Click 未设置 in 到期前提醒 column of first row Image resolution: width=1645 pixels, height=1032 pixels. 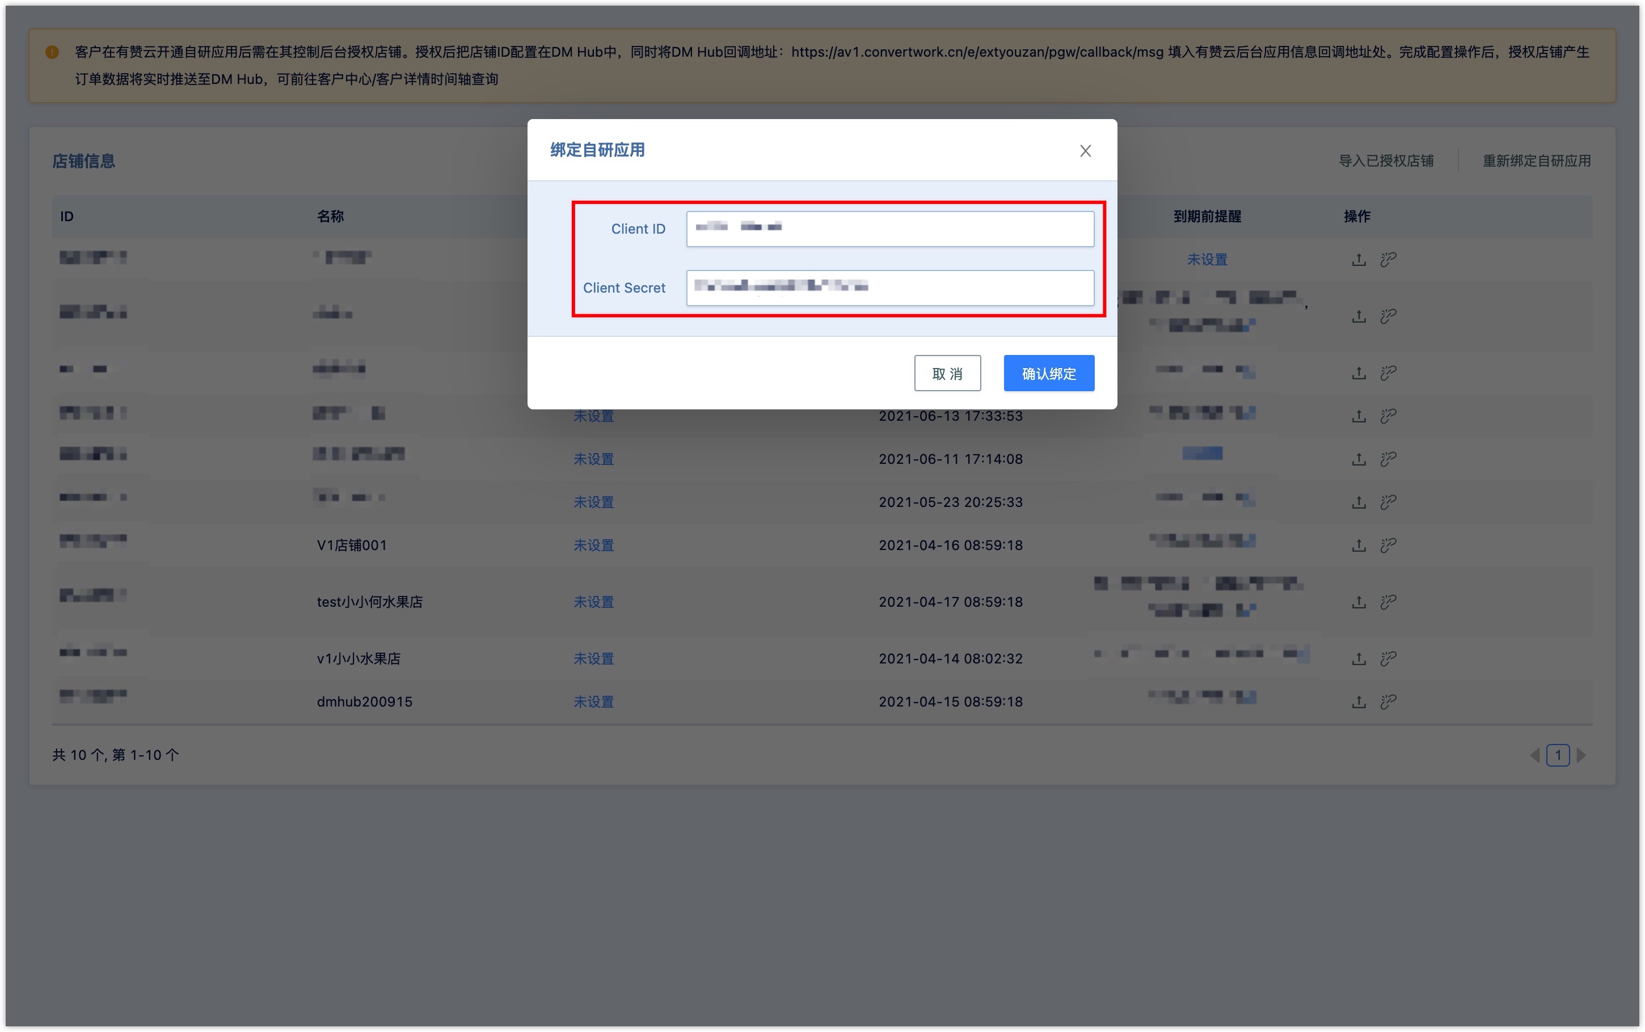click(x=1207, y=259)
